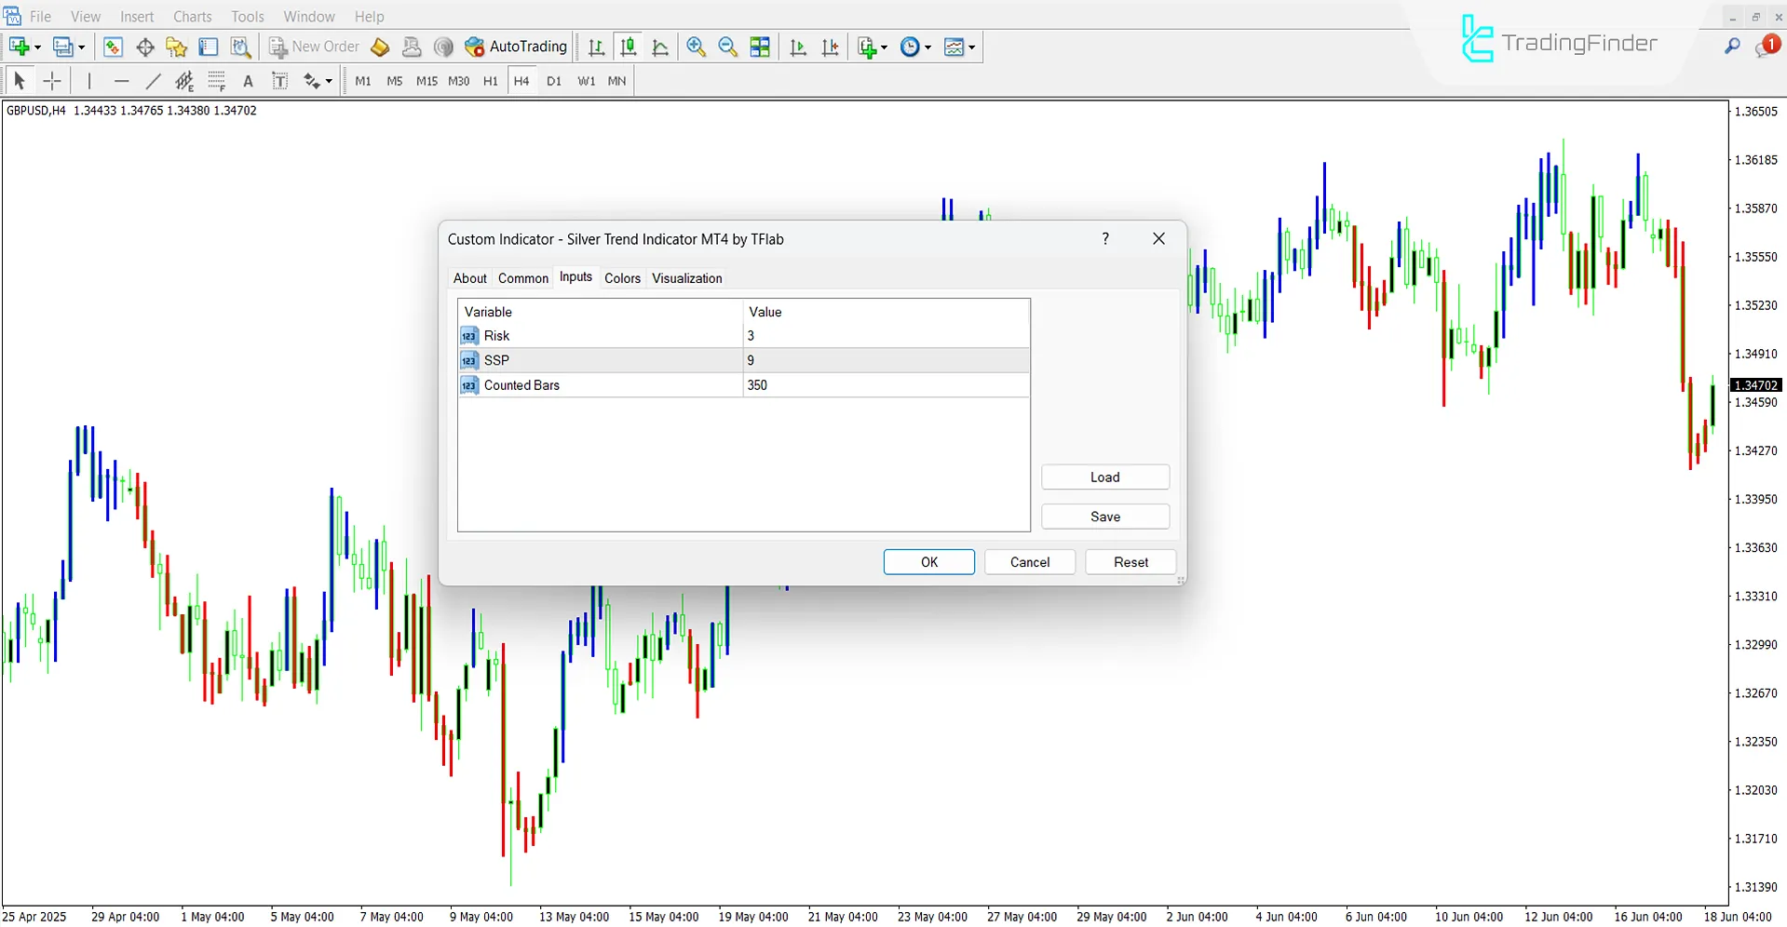
Task: Open the Charts menu
Action: tap(192, 17)
